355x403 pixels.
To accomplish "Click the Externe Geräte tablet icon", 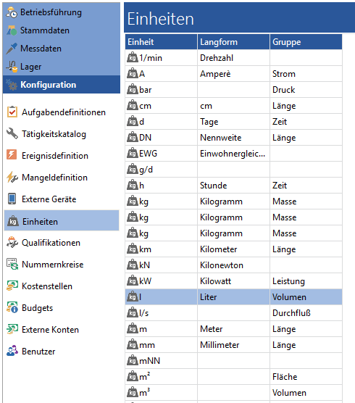I will (x=12, y=199).
